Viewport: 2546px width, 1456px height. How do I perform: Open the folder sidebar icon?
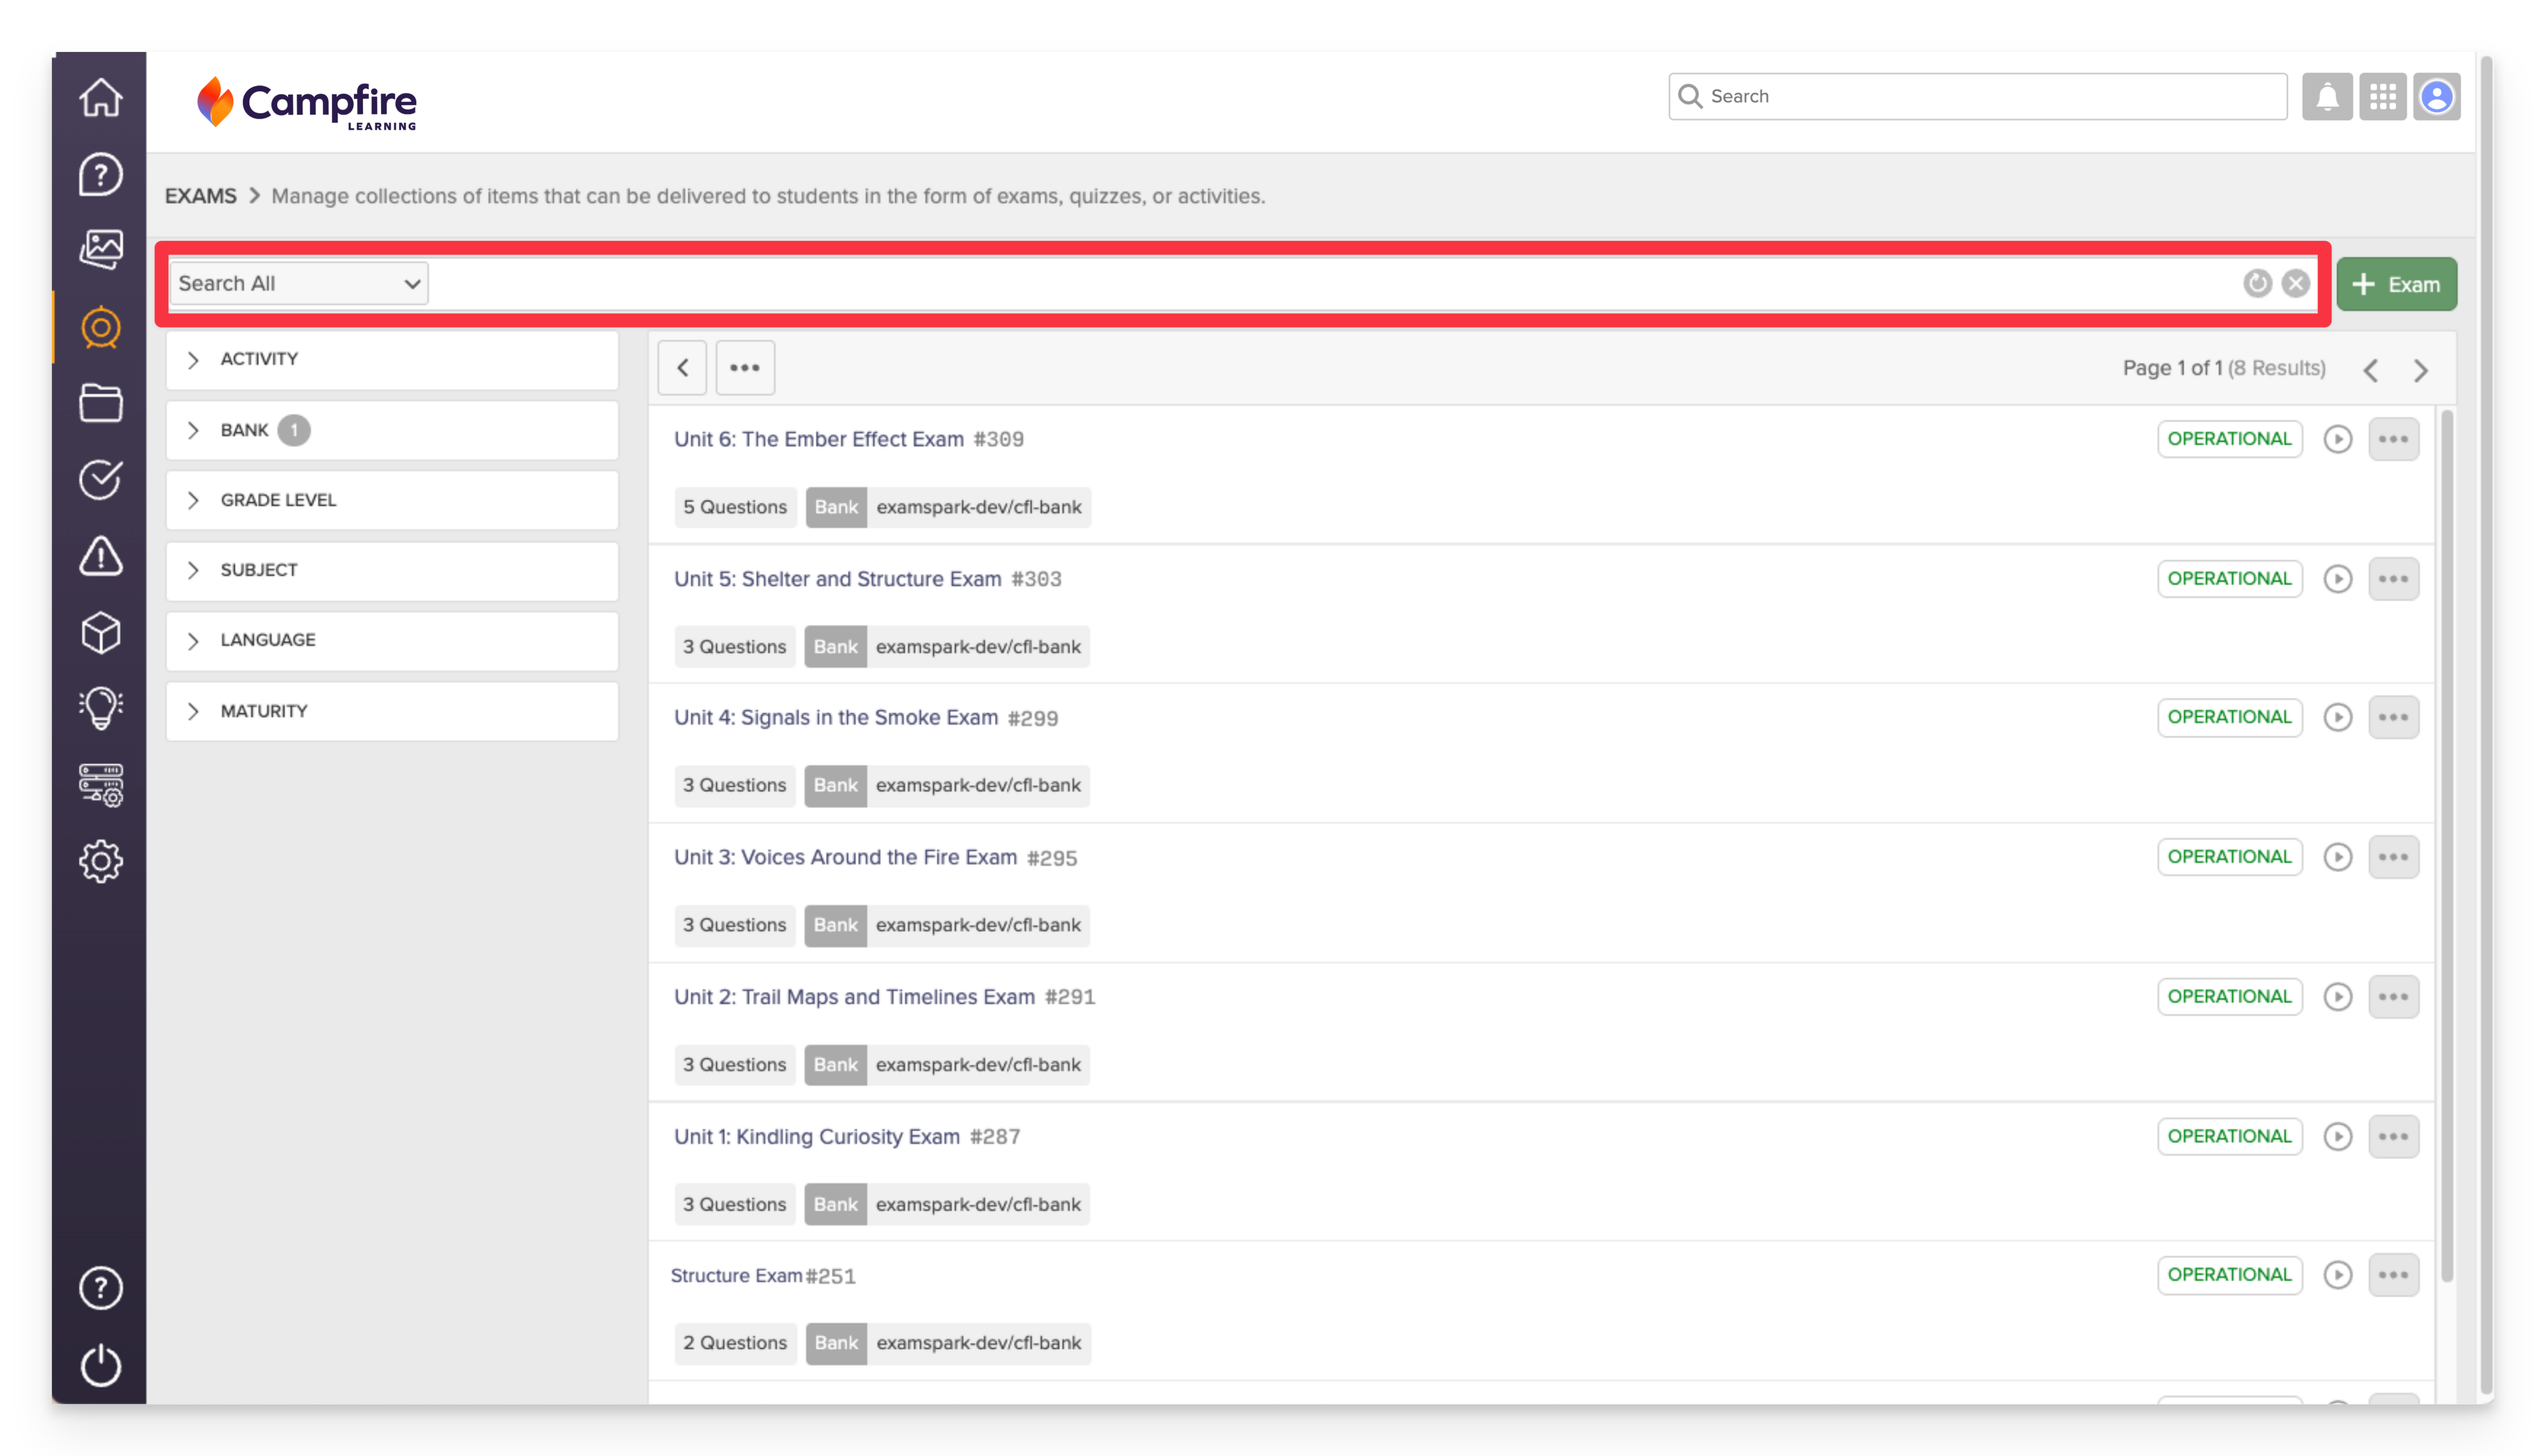[x=100, y=403]
